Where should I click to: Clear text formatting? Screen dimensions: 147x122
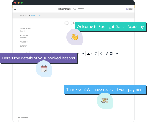[96, 54]
